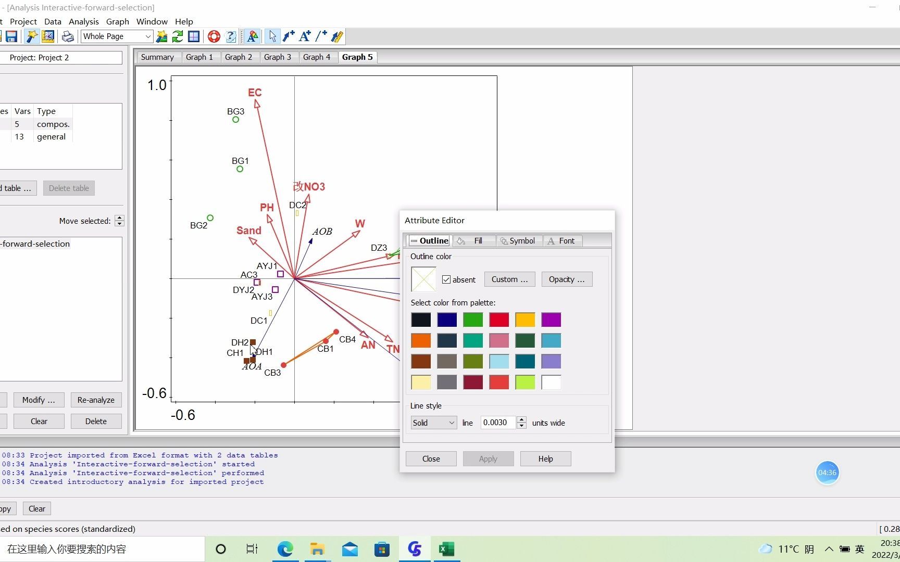This screenshot has height=562, width=900.
Task: Pick the white palette swatch
Action: 551,382
